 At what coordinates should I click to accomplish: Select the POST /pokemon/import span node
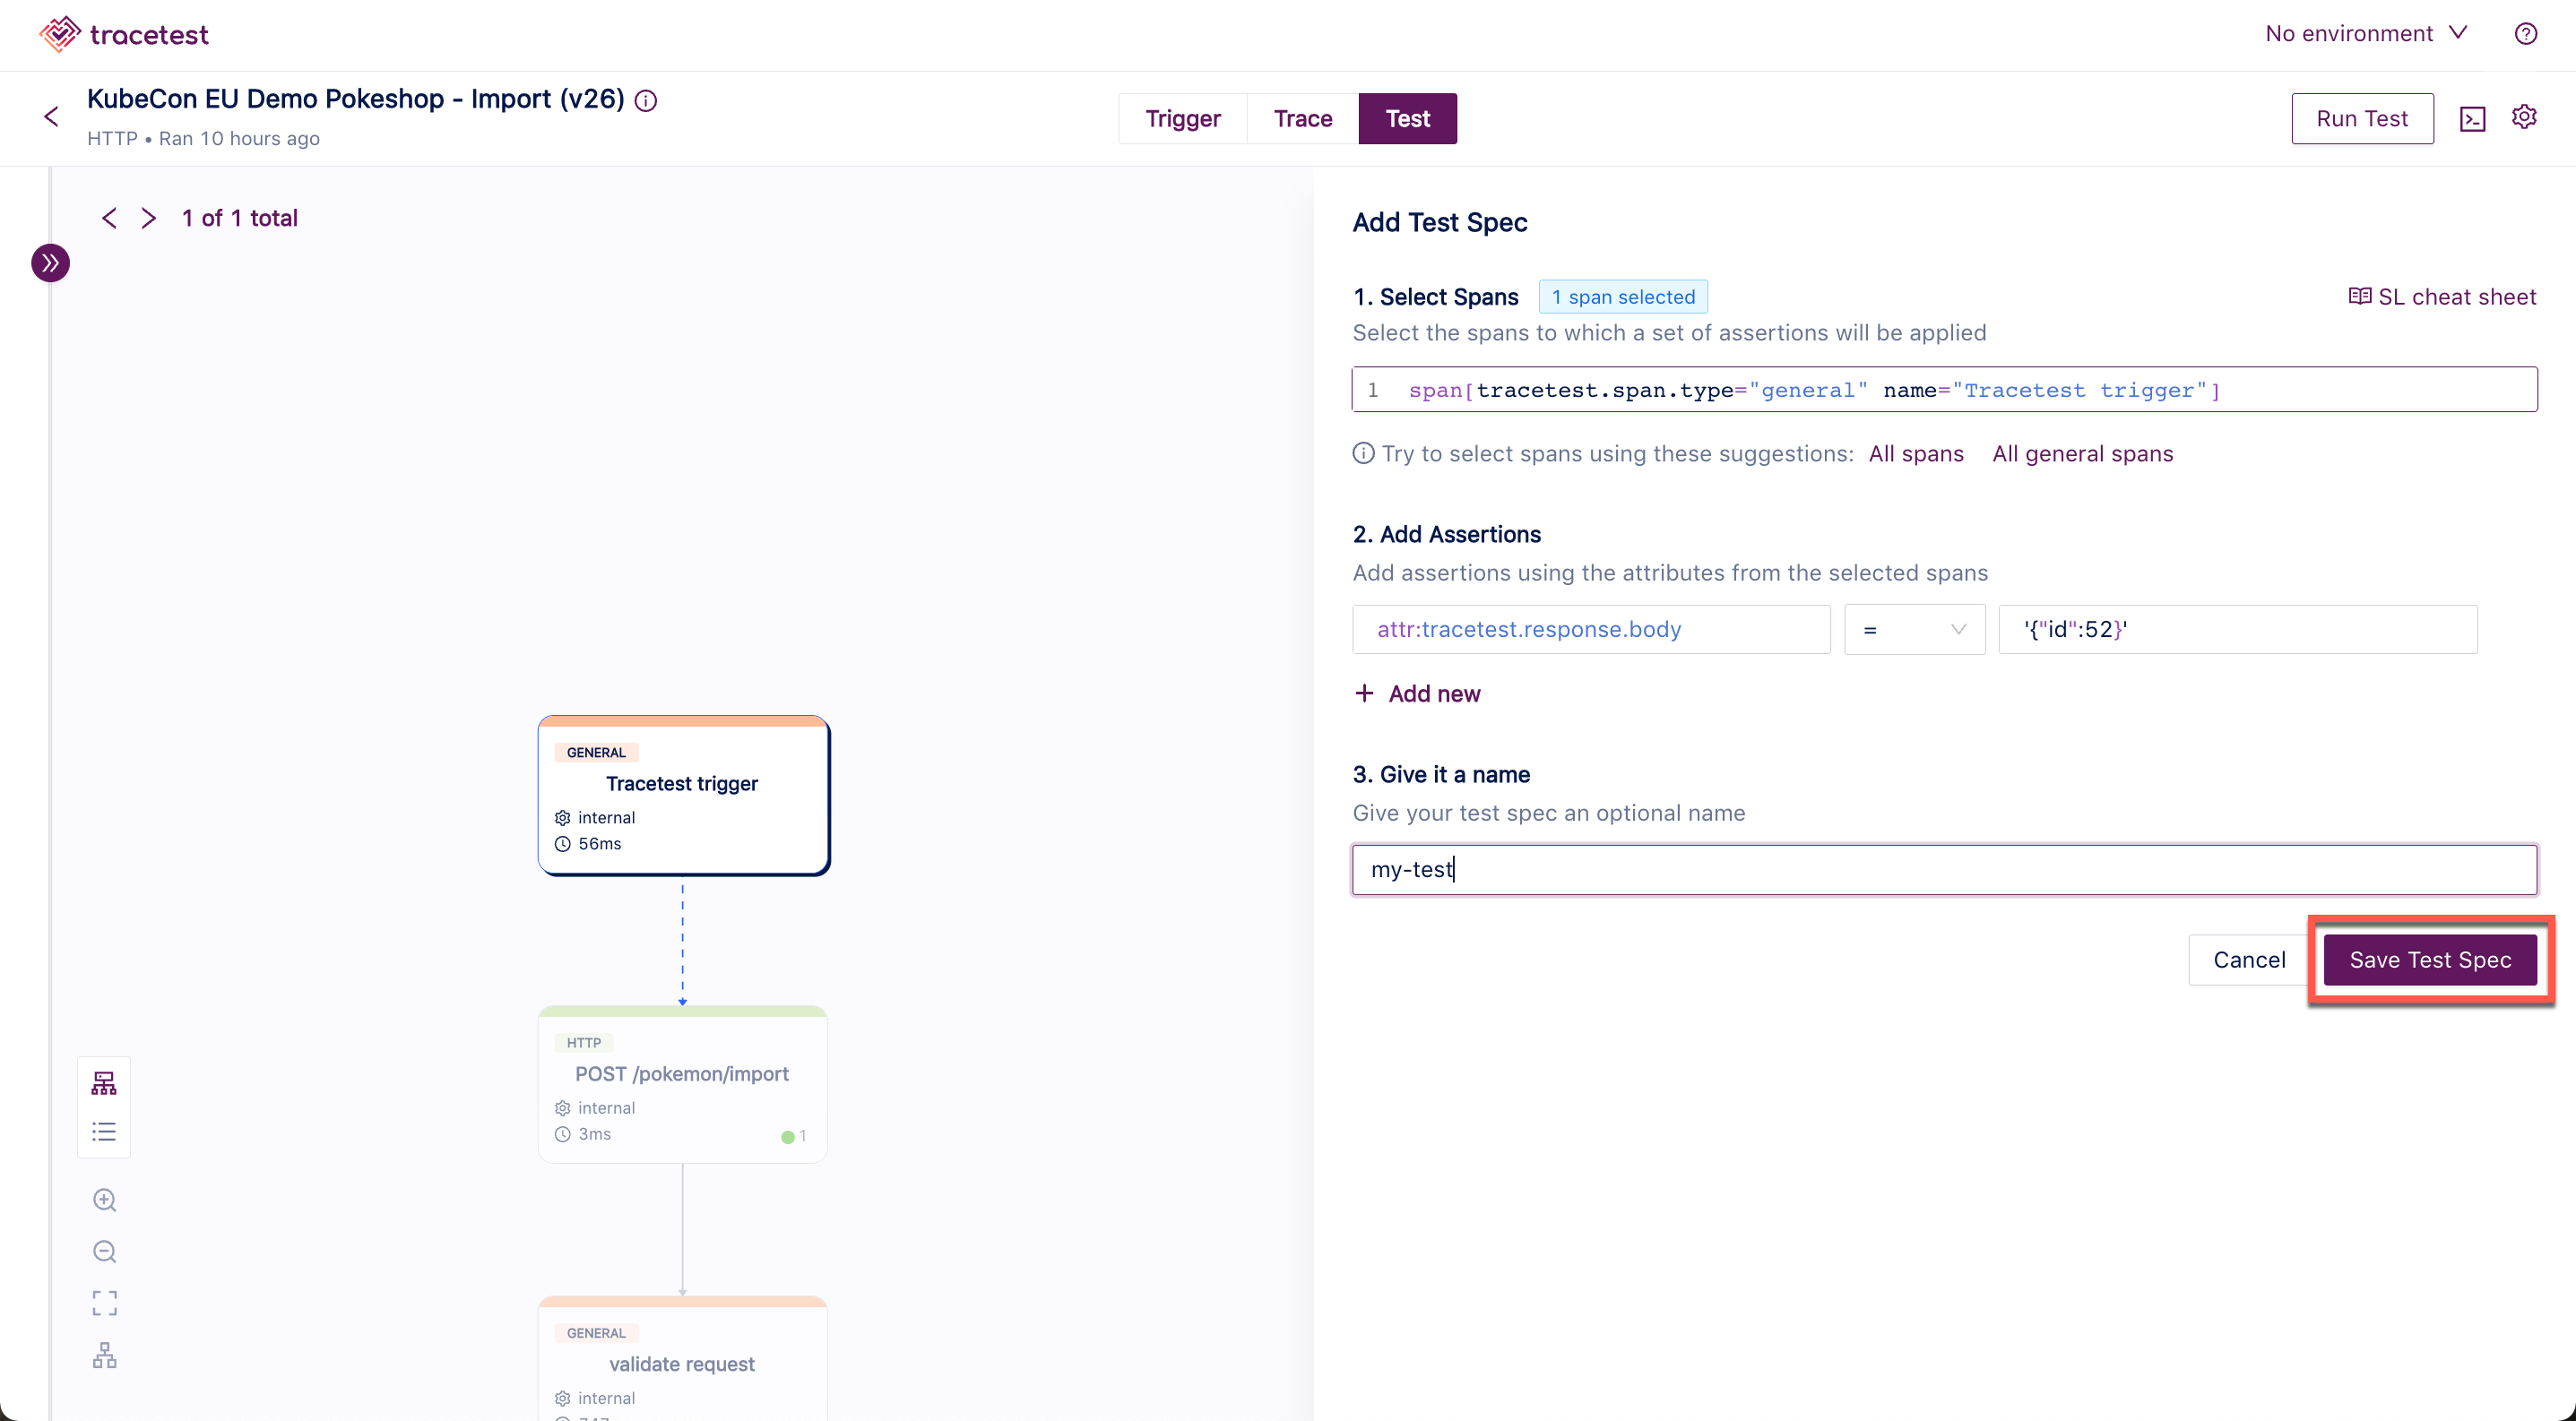click(683, 1084)
